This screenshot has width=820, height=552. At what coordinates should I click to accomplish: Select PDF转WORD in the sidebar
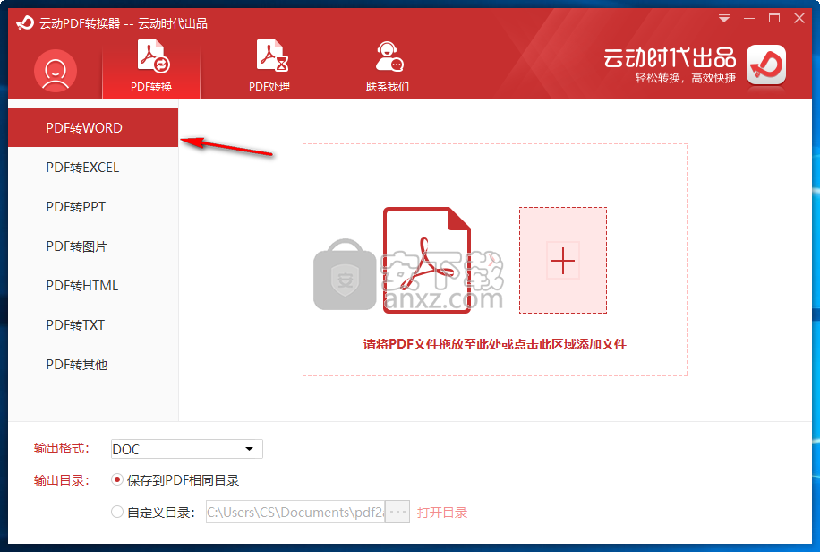pos(84,128)
